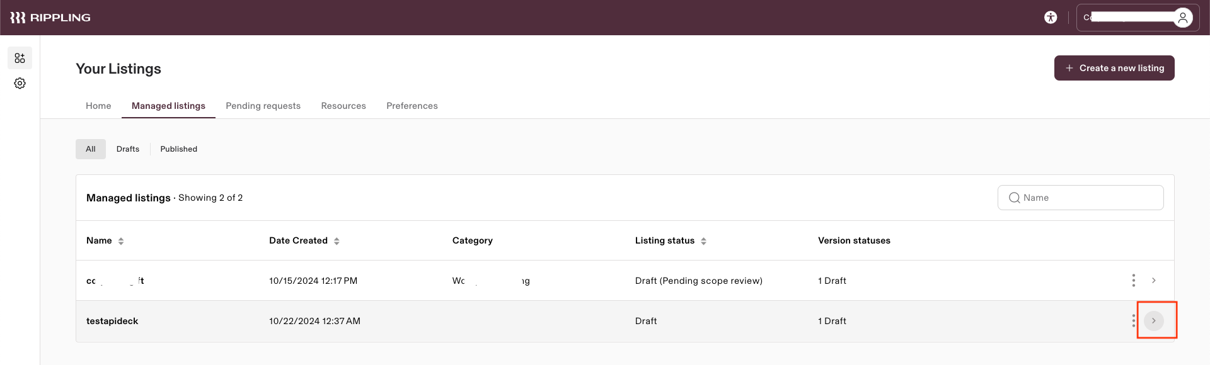Click the Your Listings page heading
Screen dimensions: 1210x365
pyautogui.click(x=118, y=69)
